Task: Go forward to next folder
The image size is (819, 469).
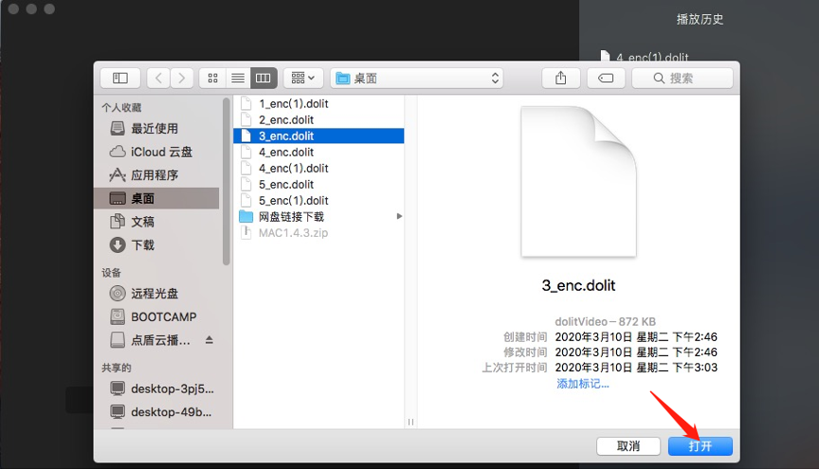Action: pos(182,79)
